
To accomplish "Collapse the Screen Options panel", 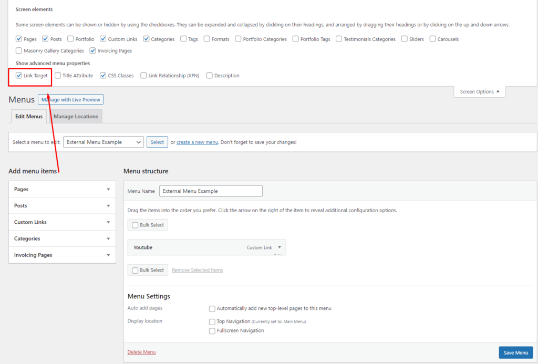I will pos(479,91).
